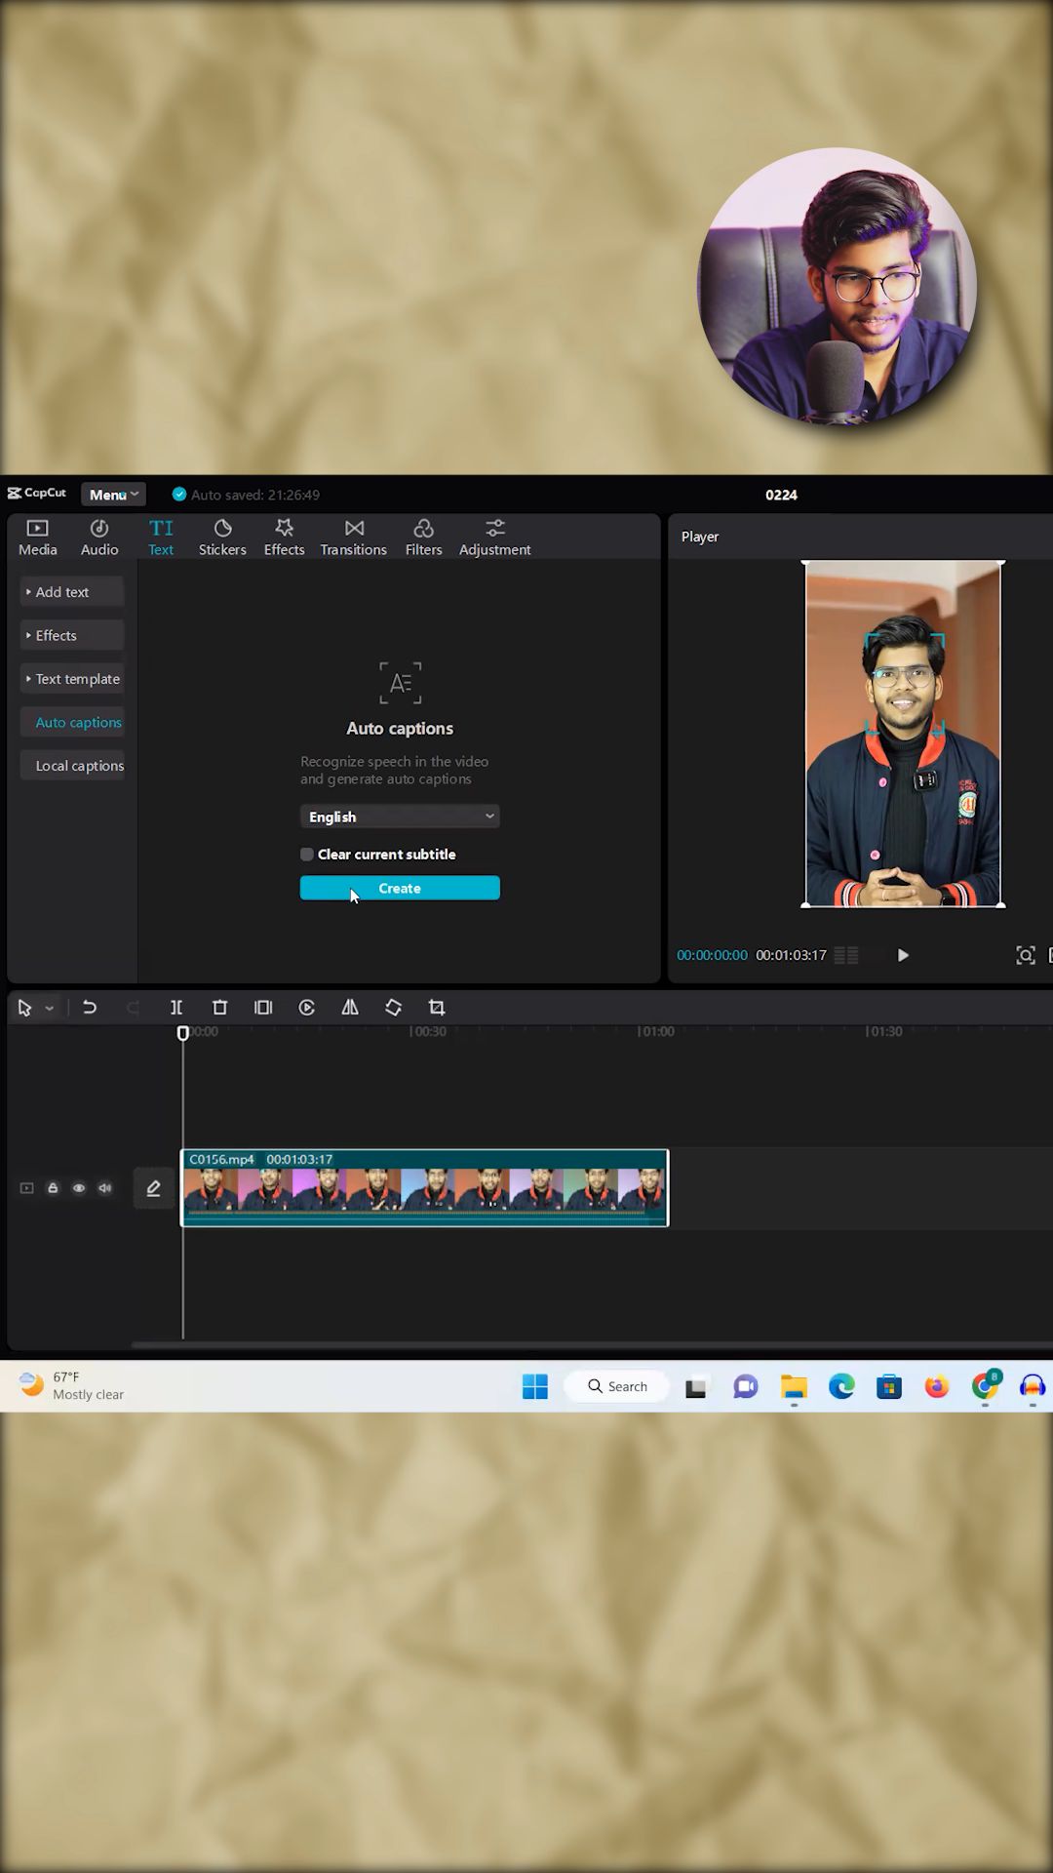Open Microsoft Store from taskbar
The height and width of the screenshot is (1873, 1053).
click(889, 1387)
